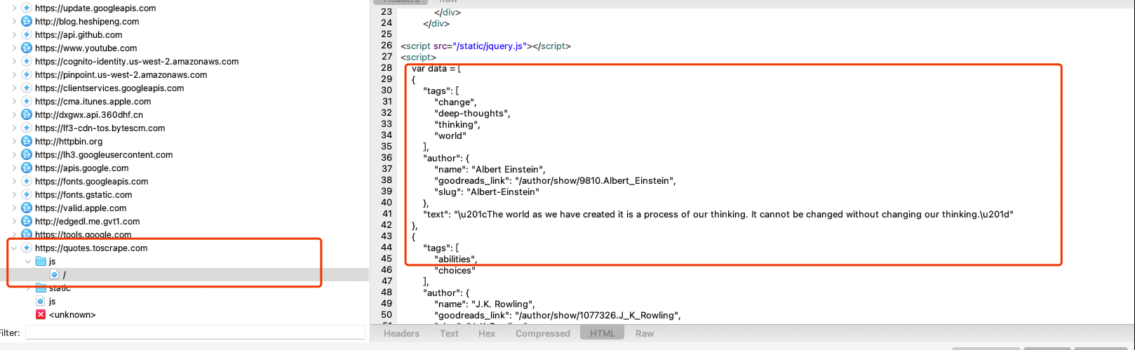Switch to the Headers view tab
The height and width of the screenshot is (350, 1135).
[401, 334]
